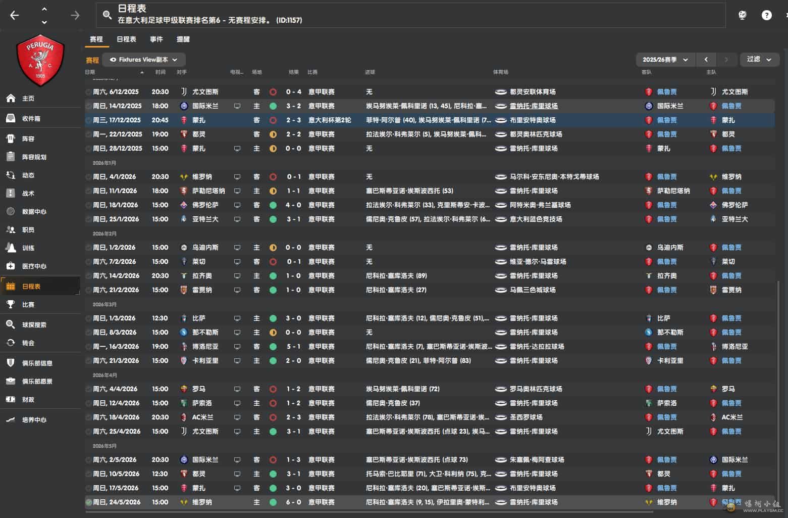788x518 pixels.
Task: Open Finances (财政) in the sidebar
Action: (x=11, y=399)
